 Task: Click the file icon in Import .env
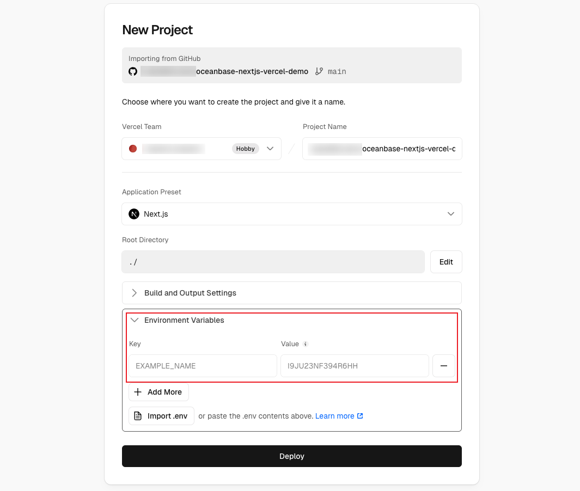(138, 416)
